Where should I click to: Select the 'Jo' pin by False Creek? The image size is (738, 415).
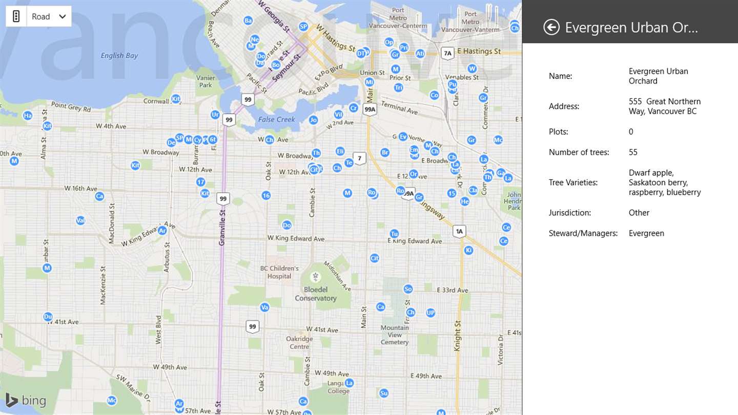314,120
